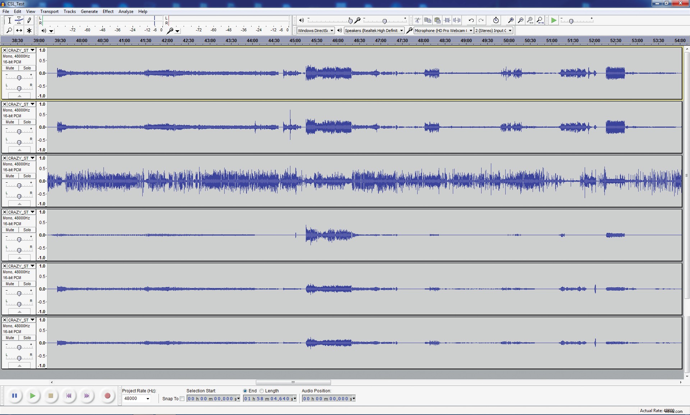
Task: Open the Microphone input device dropdown
Action: coord(471,30)
